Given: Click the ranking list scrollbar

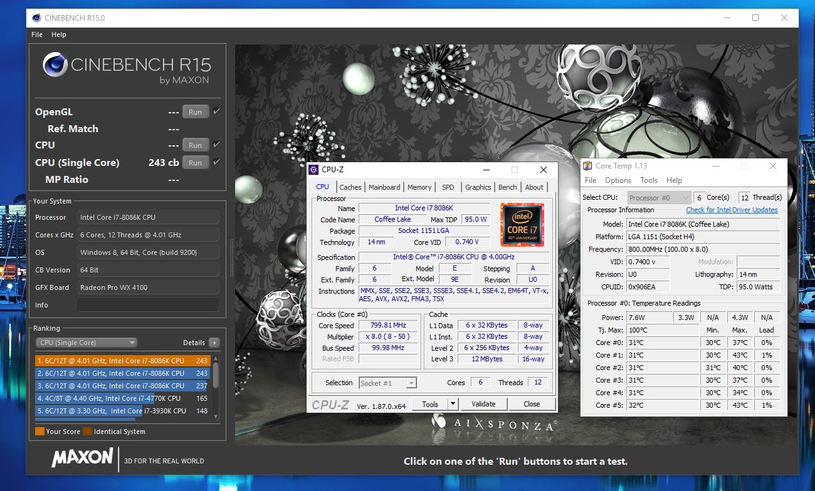Looking at the screenshot, I should [x=216, y=388].
